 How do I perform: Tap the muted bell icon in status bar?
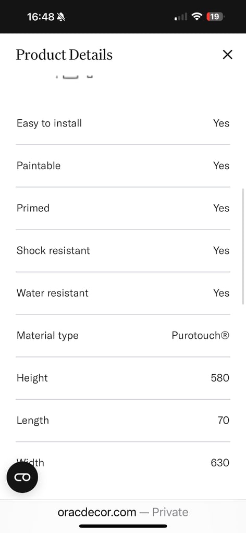coord(61,17)
